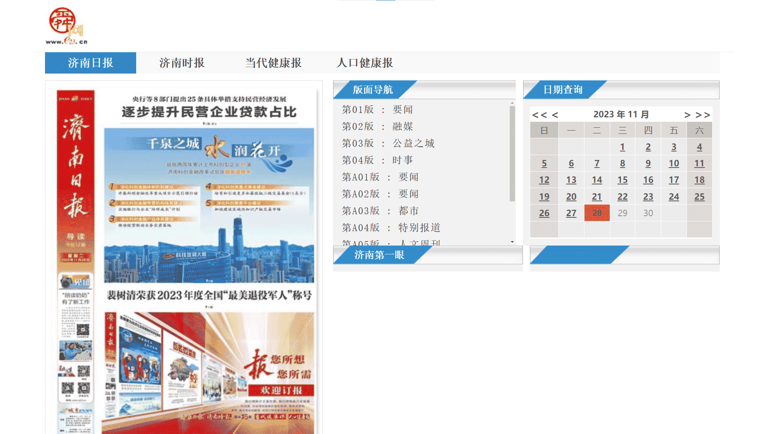The image size is (764, 434).
Task: Select November 26 in the calendar
Action: 544,213
